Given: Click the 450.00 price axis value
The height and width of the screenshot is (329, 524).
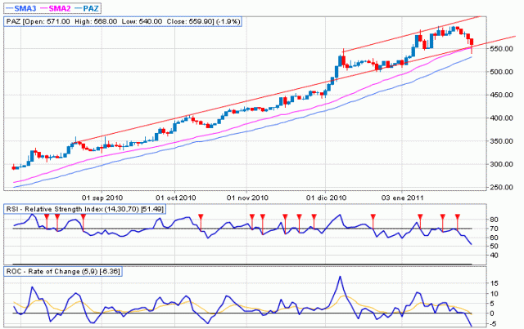Looking at the screenshot, I should point(503,95).
